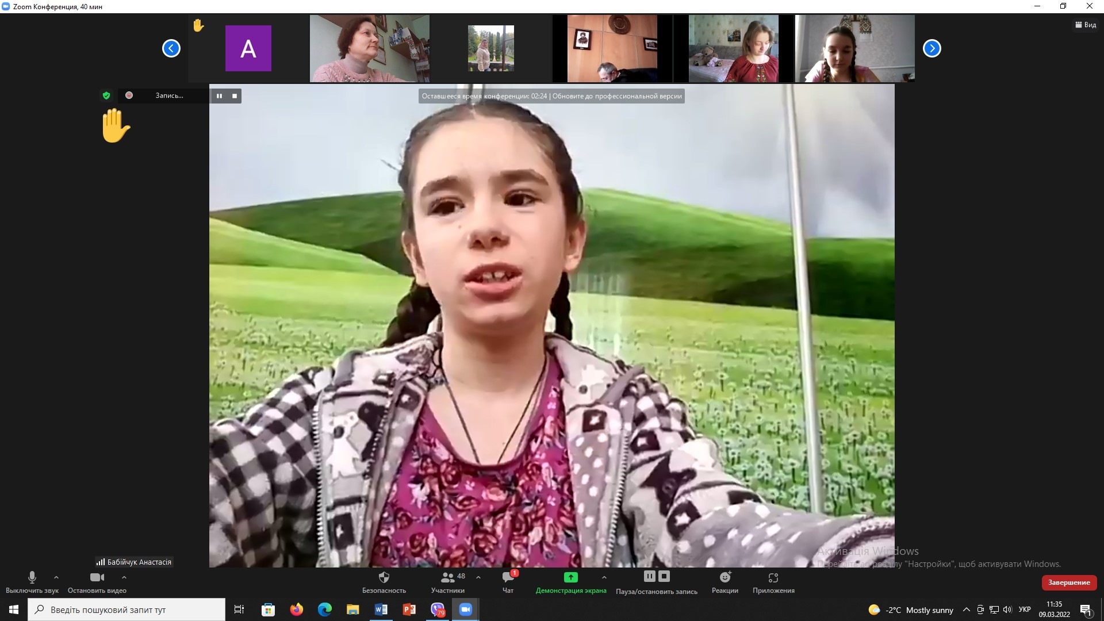Mute the microphone in Zoom toolbar
This screenshot has height=621, width=1104.
pos(32,577)
